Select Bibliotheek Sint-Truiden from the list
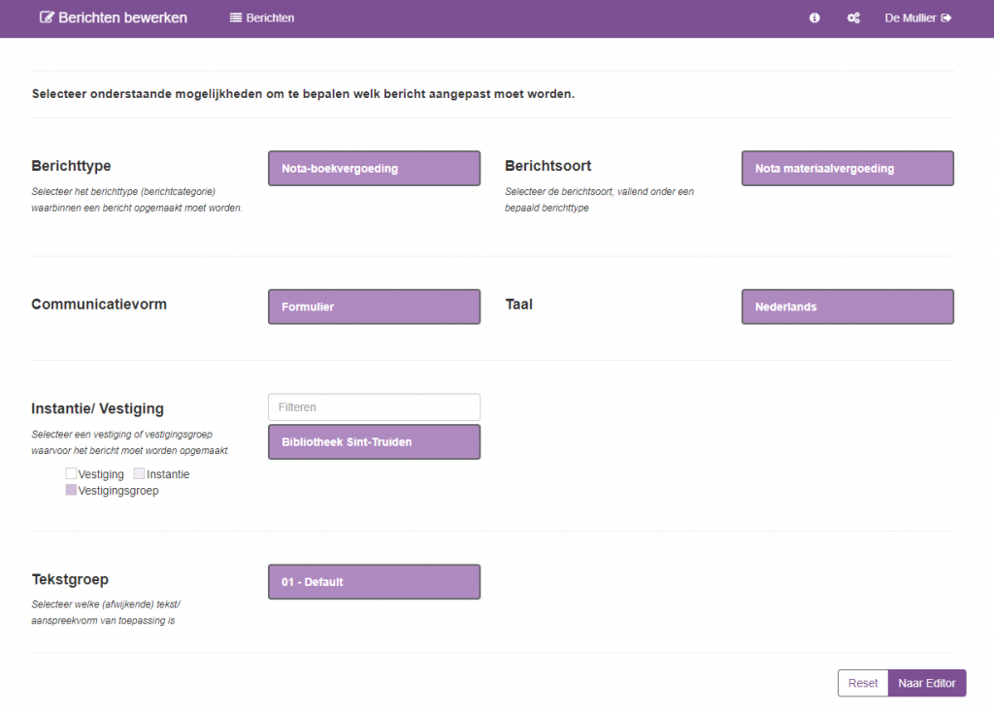The image size is (994, 713). coord(374,442)
